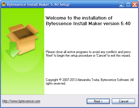This screenshot has width=139, height=108.
Task: Click the Next button to begin setup
Action: point(98,101)
